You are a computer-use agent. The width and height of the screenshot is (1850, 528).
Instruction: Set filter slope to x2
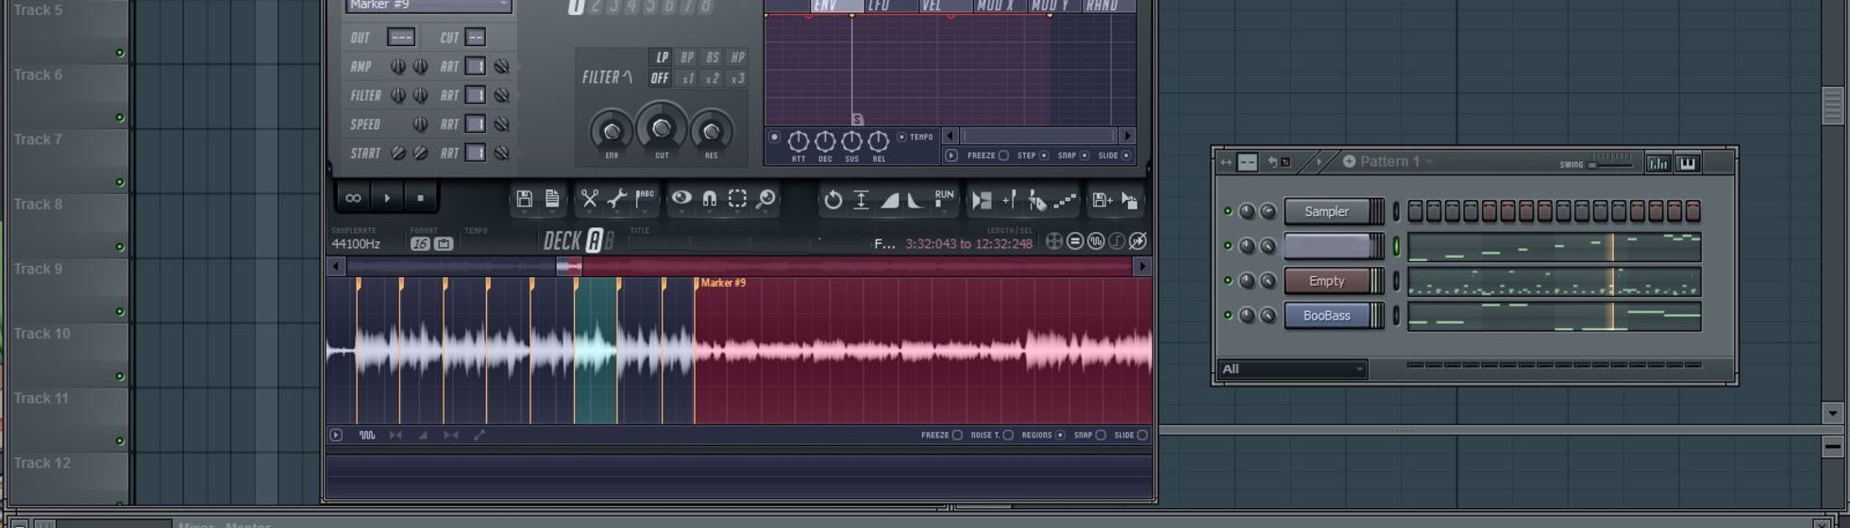click(712, 78)
